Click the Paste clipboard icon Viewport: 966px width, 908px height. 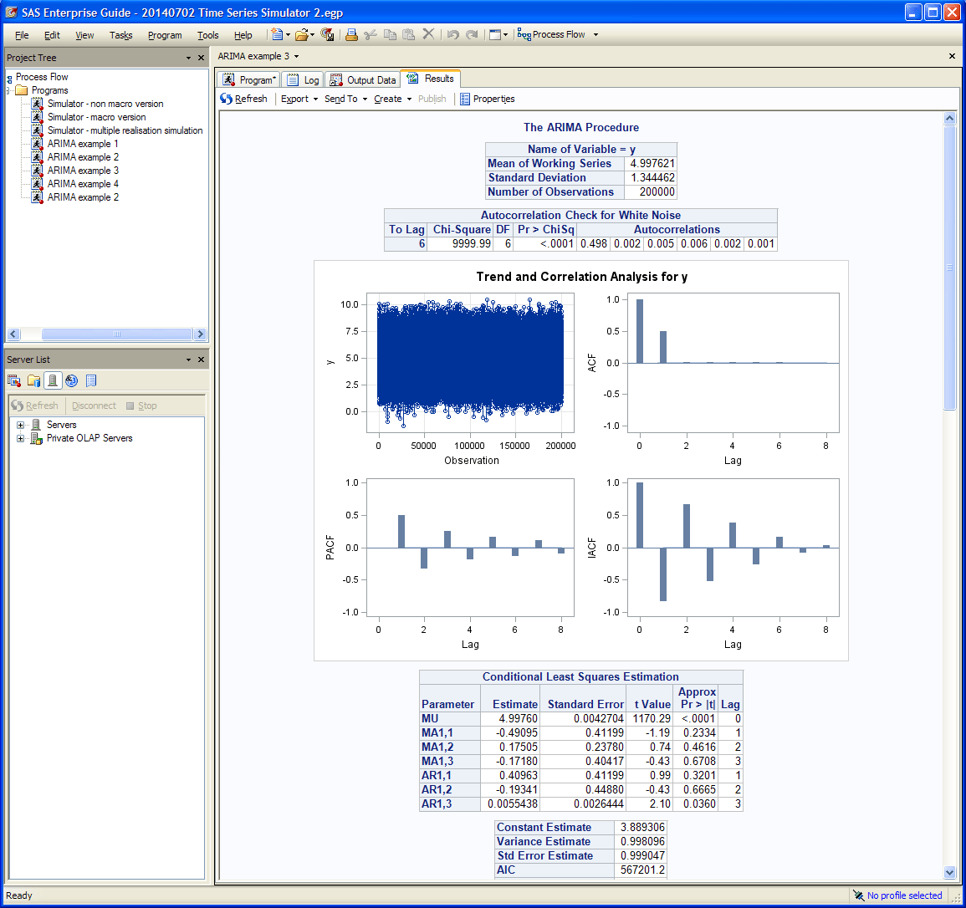coord(408,34)
